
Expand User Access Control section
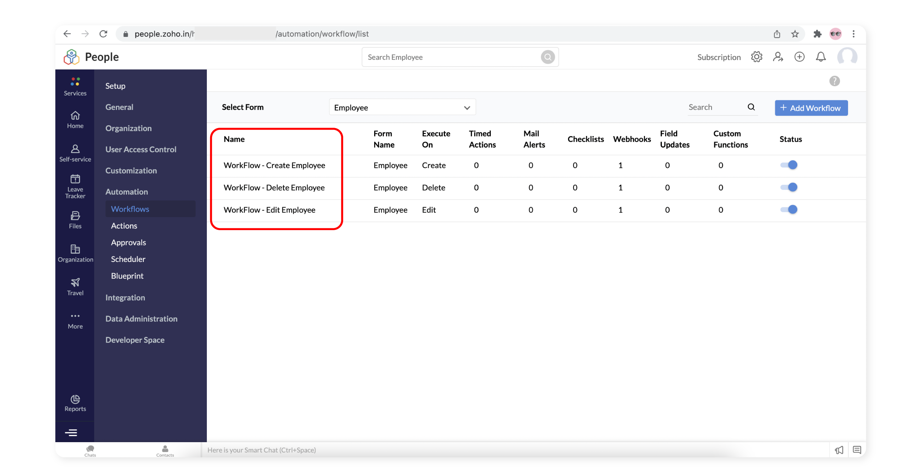[141, 149]
